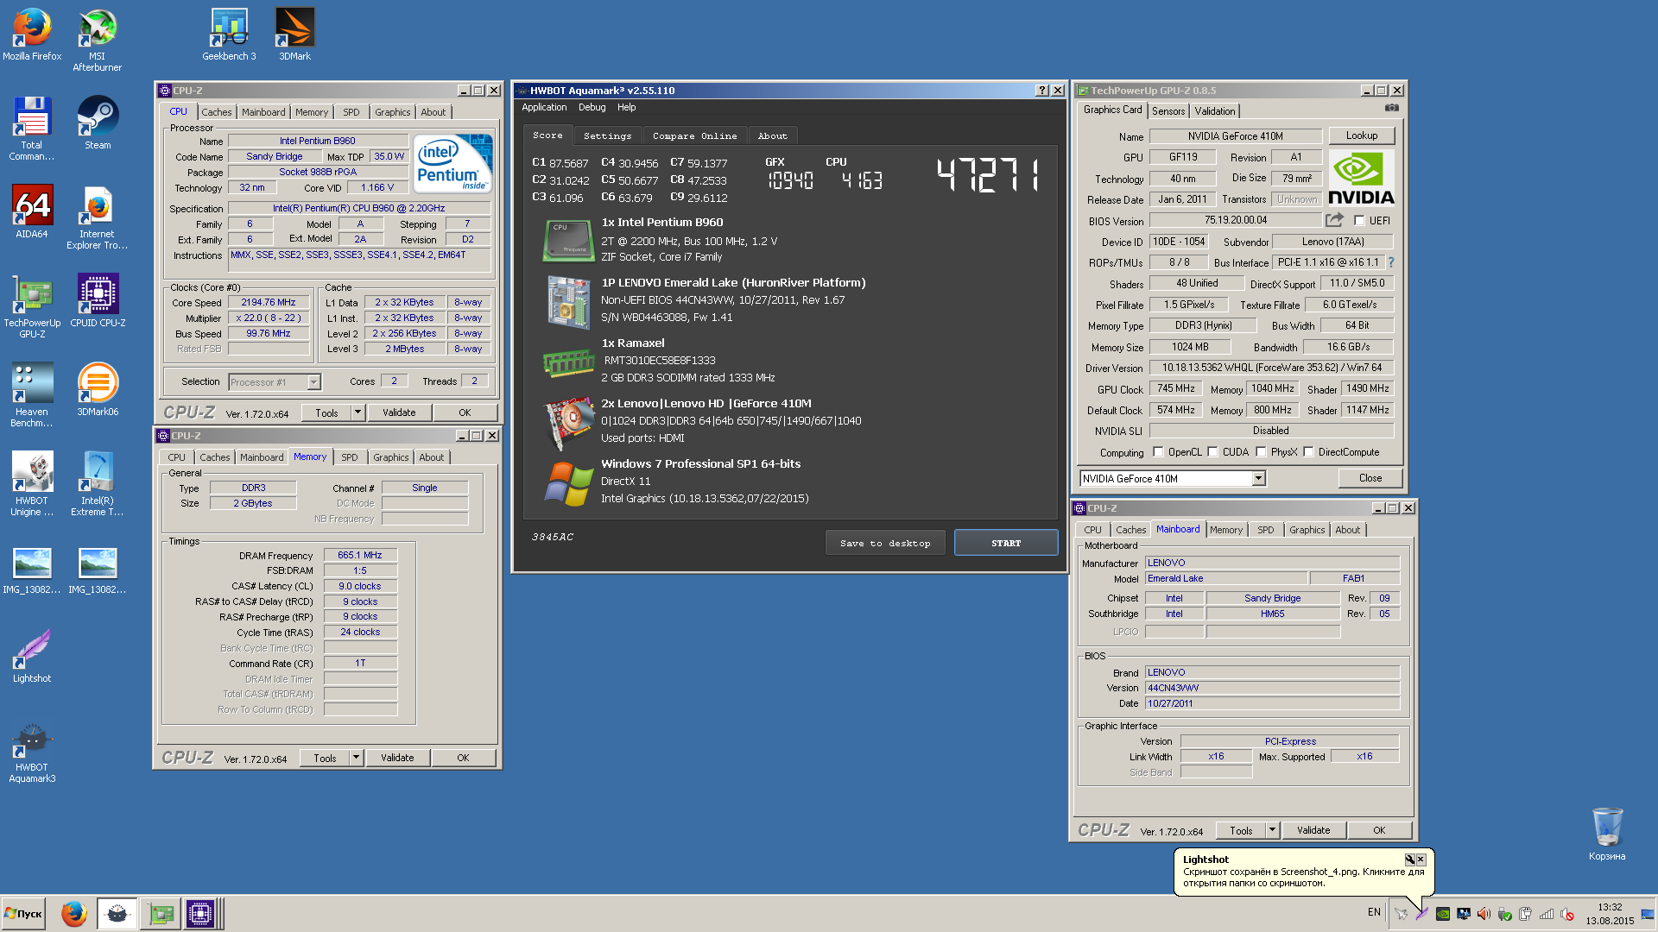The image size is (1658, 932).
Task: Click GPU-Z BIOS export share icon
Action: point(1335,220)
